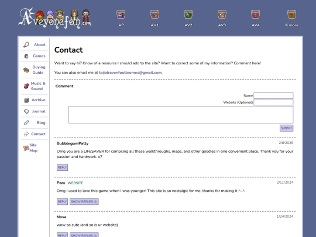Visit Pam's WEBSITE link
This screenshot has height=237, width=316.
(75, 183)
